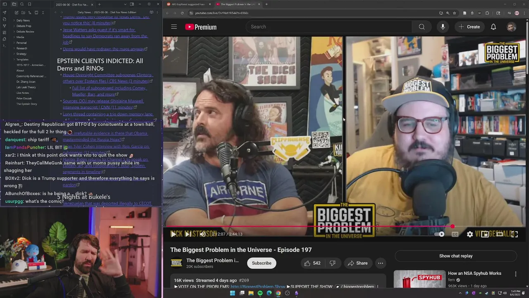The height and width of the screenshot is (298, 529).
Task: Mute video volume speaker icon
Action: (x=203, y=234)
